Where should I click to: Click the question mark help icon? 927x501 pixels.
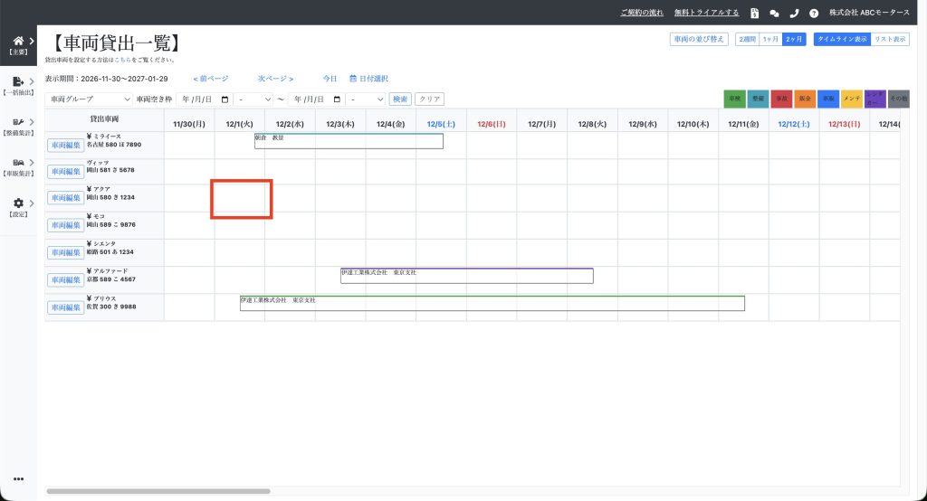click(814, 13)
